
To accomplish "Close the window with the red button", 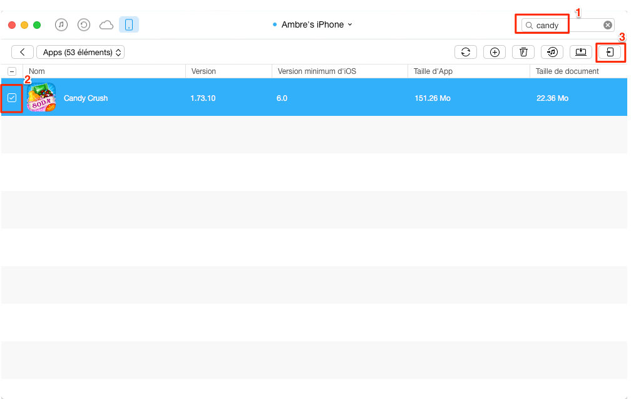I will pyautogui.click(x=12, y=25).
